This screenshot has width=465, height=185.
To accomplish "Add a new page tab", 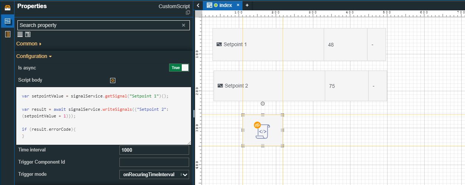I will coord(247,5).
